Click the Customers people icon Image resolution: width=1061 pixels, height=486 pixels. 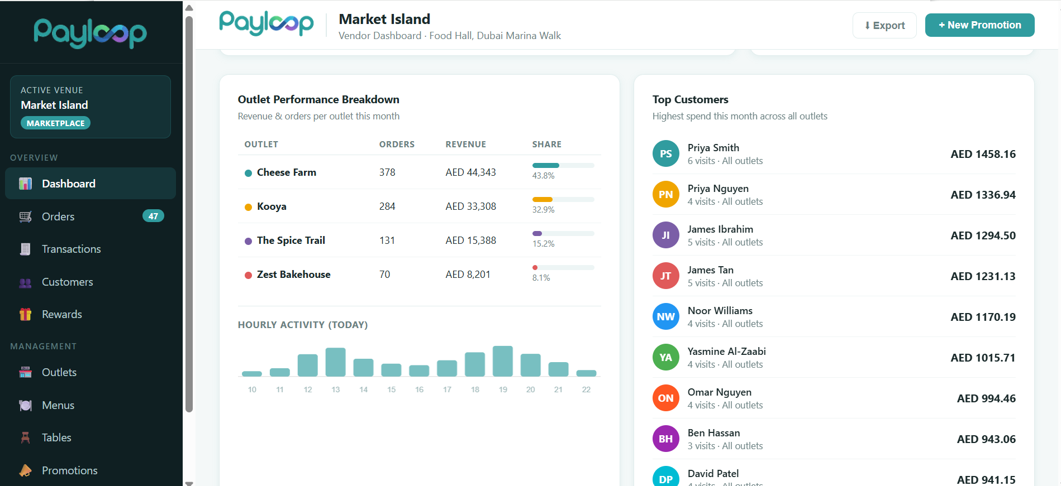[x=25, y=282]
